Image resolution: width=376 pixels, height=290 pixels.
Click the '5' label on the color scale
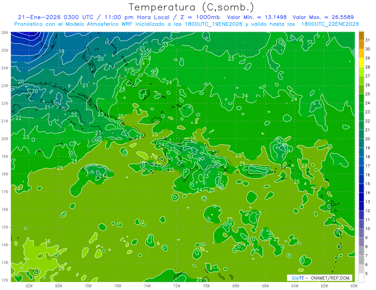[x=367, y=273]
